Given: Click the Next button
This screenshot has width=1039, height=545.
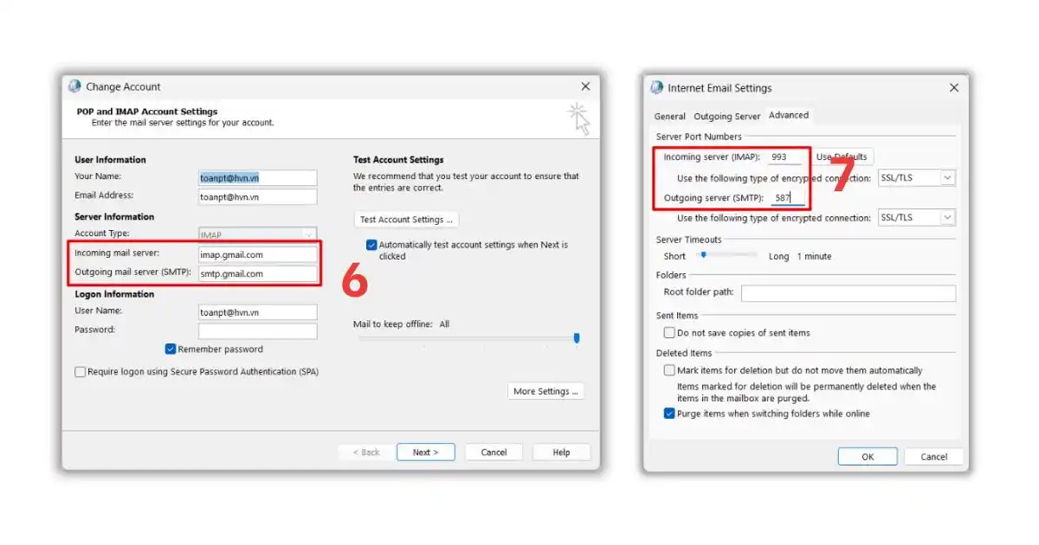Looking at the screenshot, I should tap(425, 452).
